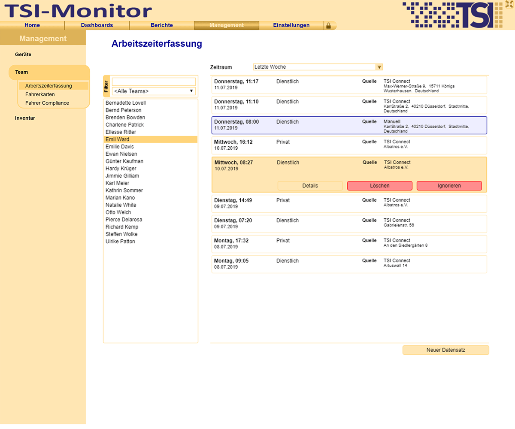The width and height of the screenshot is (515, 429).
Task: Select Charlene Patrick in the list
Action: (x=151, y=125)
